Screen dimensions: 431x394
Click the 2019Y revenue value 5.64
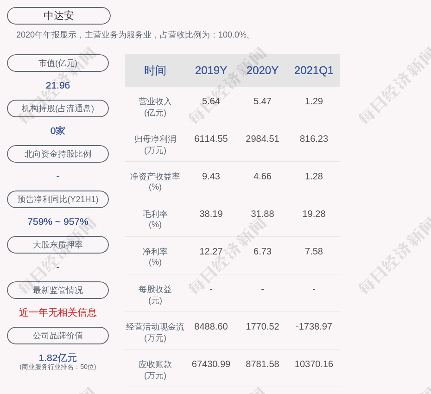[x=211, y=101]
